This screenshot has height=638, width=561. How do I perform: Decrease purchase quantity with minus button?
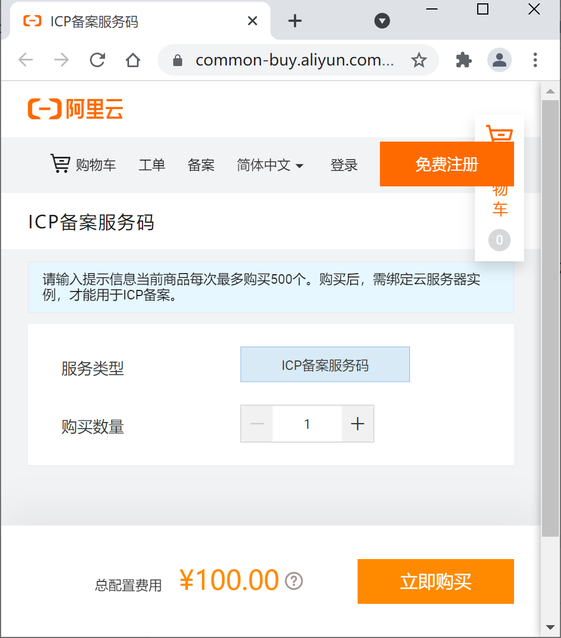tap(256, 424)
